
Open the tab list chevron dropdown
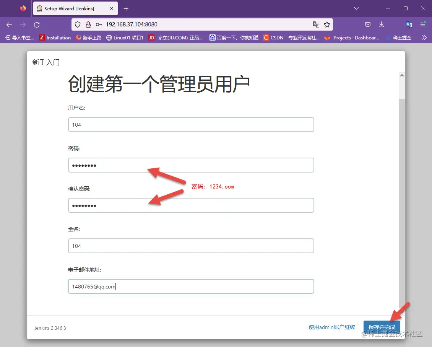[356, 8]
